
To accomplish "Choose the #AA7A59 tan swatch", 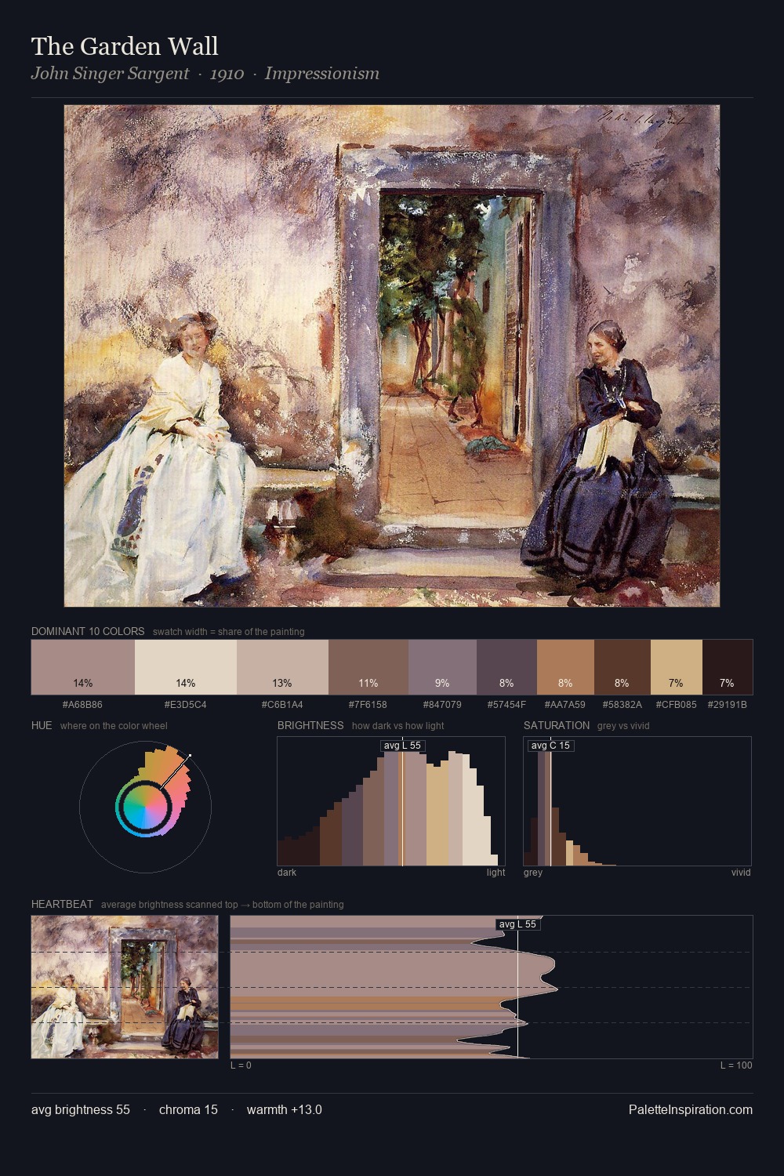I will pyautogui.click(x=565, y=667).
